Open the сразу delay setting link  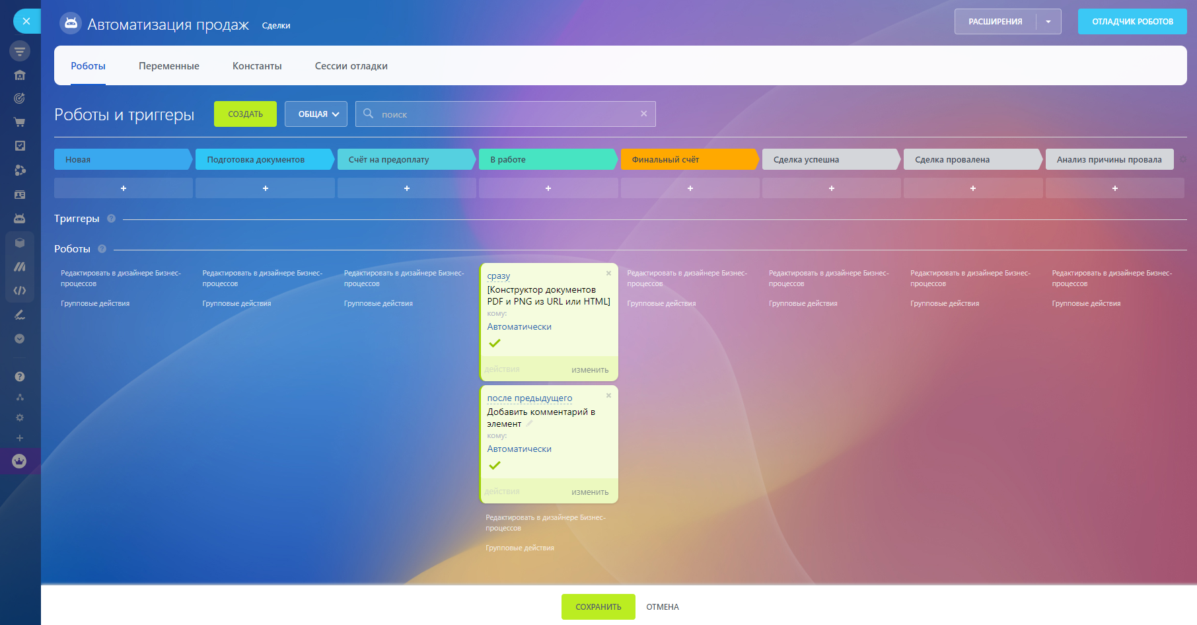pyautogui.click(x=499, y=276)
